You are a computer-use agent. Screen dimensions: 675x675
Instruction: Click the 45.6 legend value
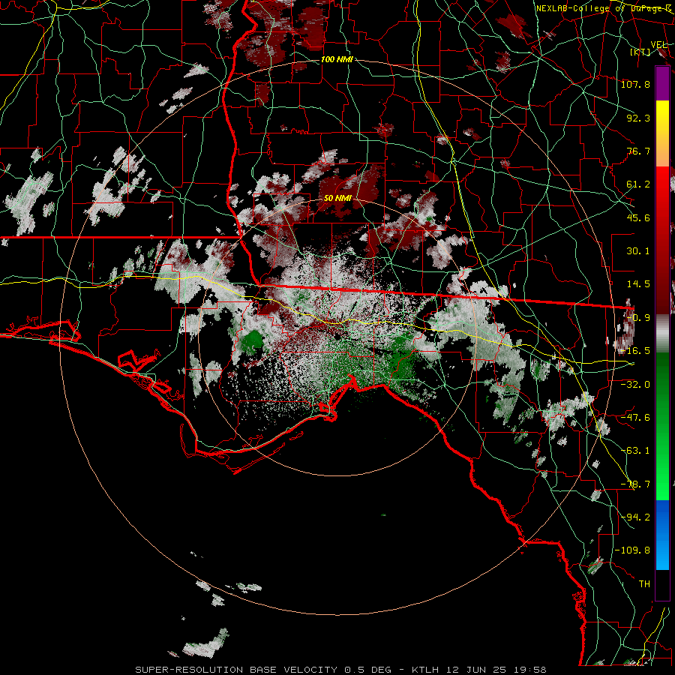[638, 217]
